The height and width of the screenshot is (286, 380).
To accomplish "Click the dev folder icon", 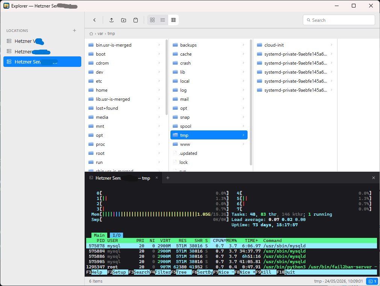I will [x=91, y=72].
